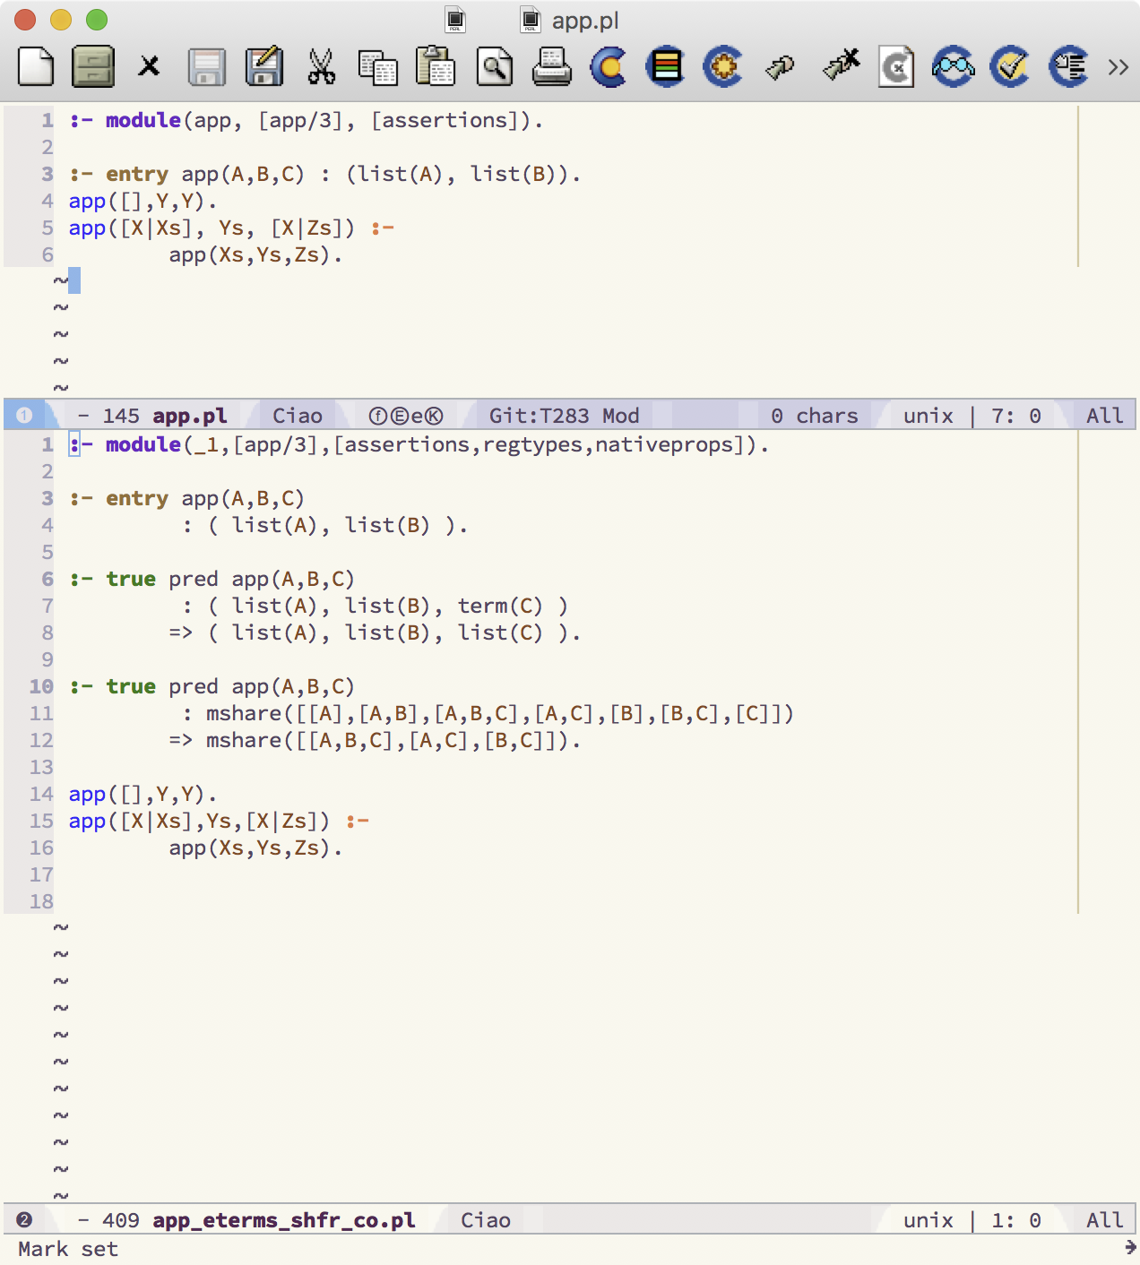Click the kill buffer X icon
This screenshot has height=1265, width=1140.
(x=149, y=67)
